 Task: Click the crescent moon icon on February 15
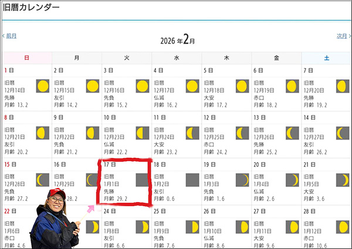(x=43, y=180)
